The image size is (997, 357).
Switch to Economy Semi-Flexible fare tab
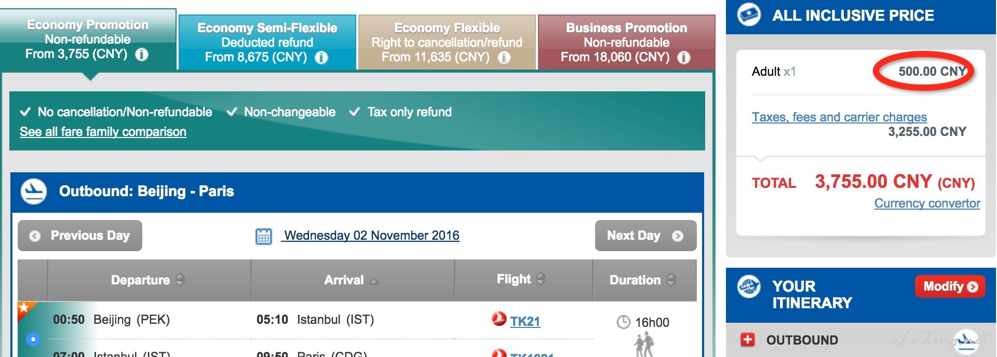coord(267,42)
